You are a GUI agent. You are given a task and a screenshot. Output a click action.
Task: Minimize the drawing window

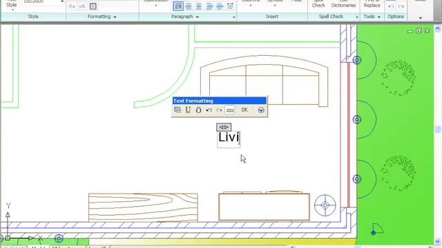(410, 31)
